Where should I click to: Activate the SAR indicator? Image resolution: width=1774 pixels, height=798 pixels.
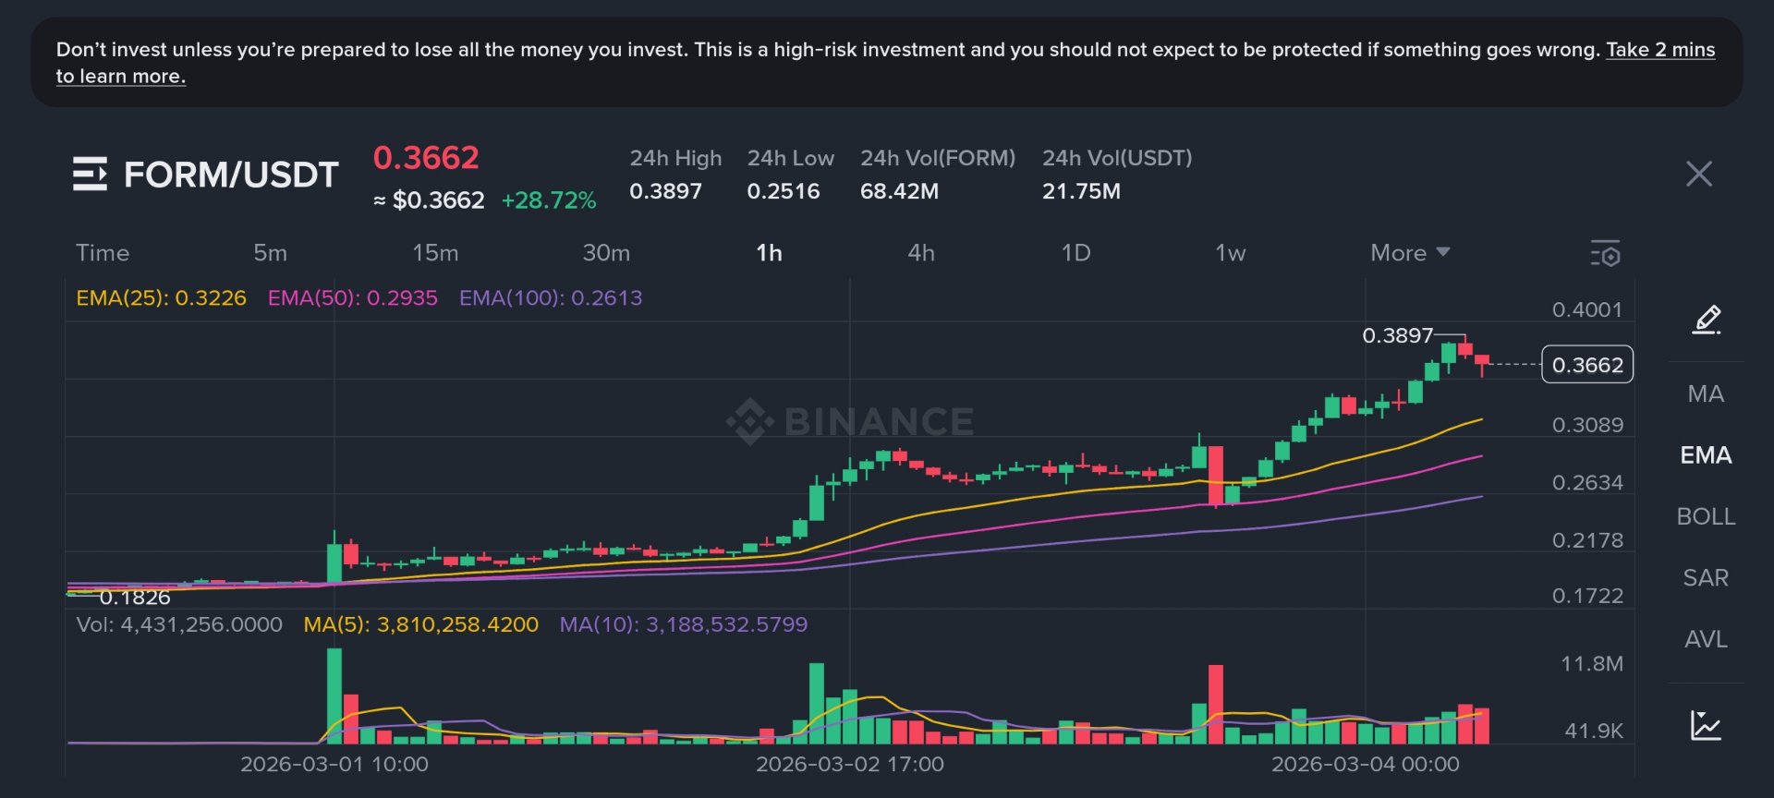click(x=1706, y=577)
